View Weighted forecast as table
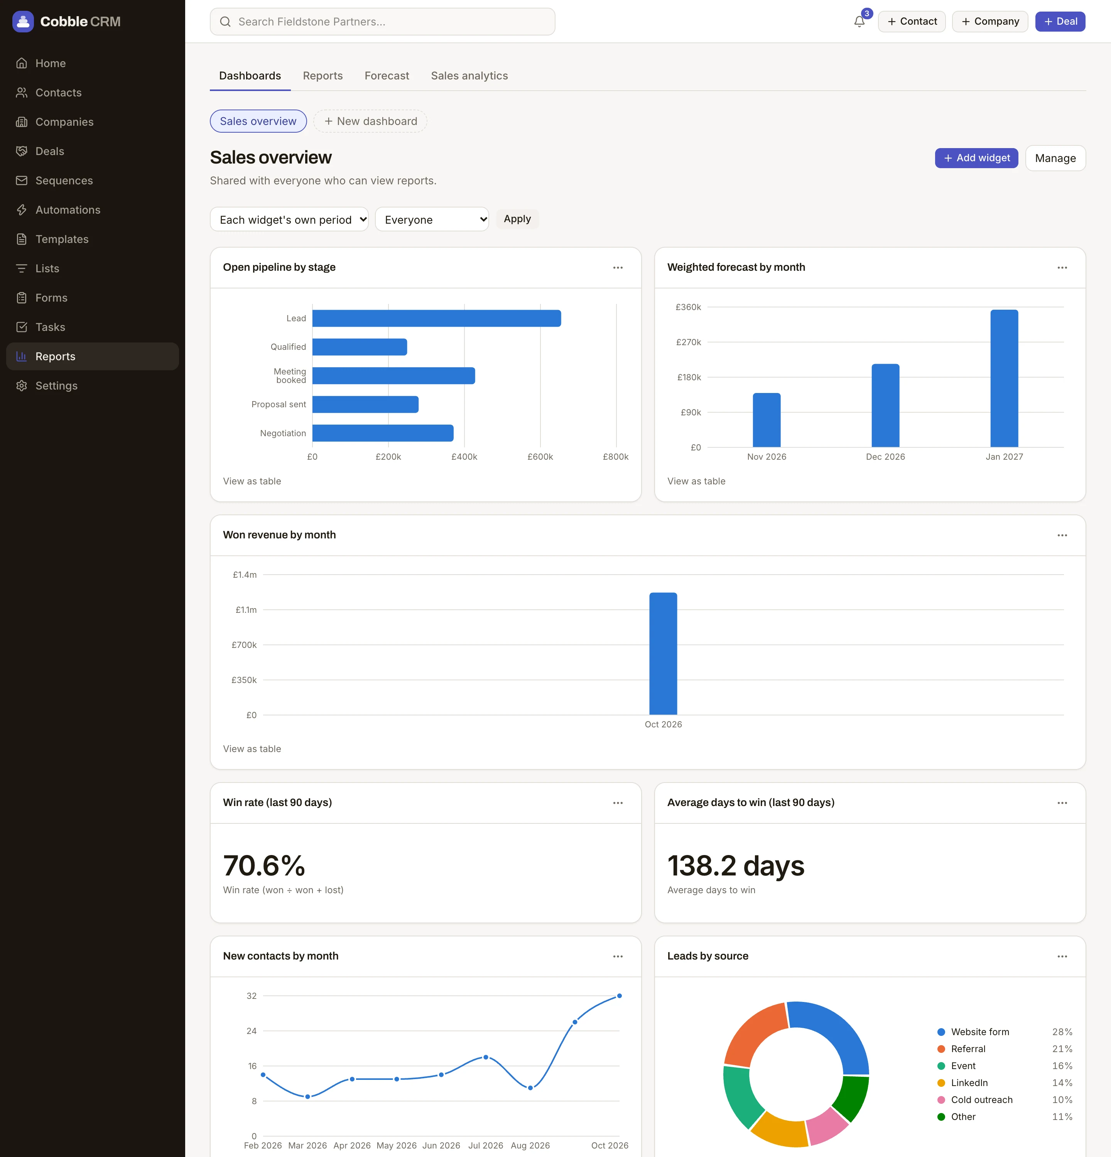Viewport: 1111px width, 1157px height. (x=696, y=481)
